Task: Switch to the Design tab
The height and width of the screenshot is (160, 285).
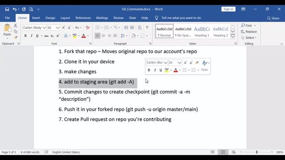Action: pos(50,18)
